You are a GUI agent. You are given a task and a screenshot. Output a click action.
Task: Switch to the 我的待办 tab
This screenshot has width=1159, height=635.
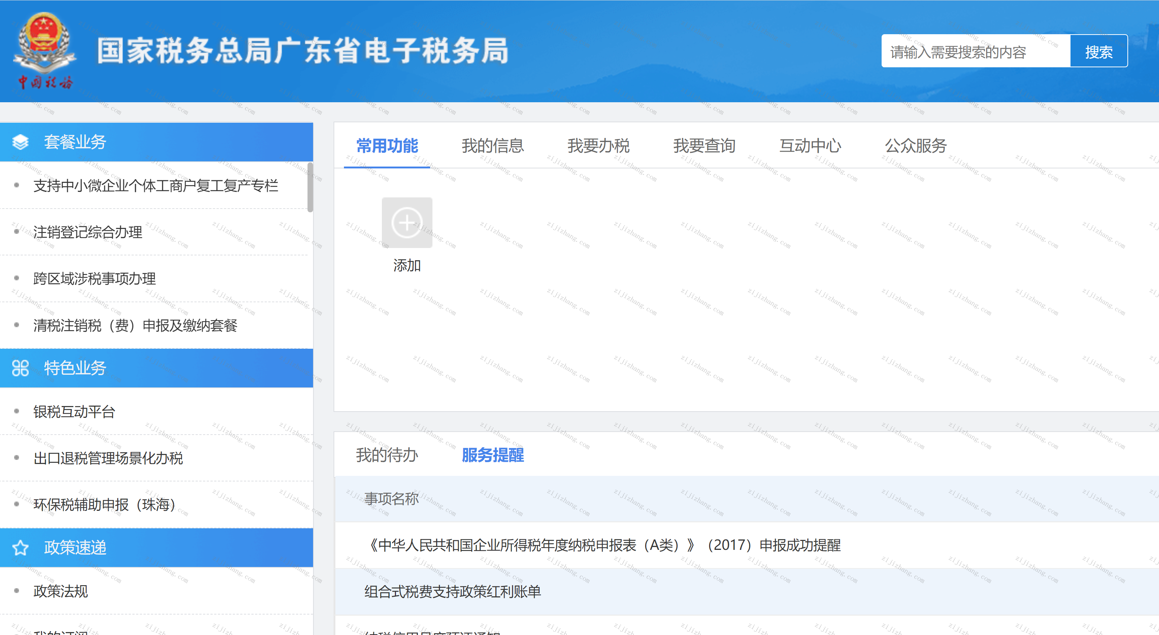[387, 455]
